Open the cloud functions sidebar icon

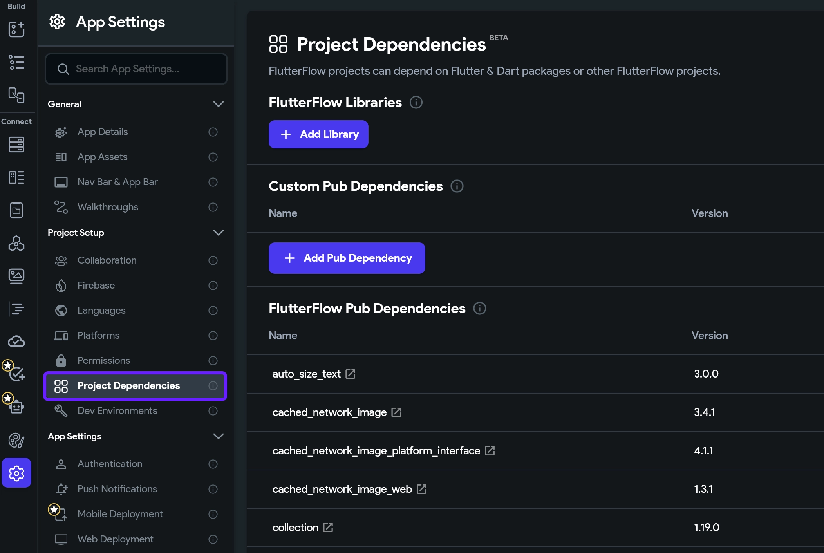(x=16, y=342)
